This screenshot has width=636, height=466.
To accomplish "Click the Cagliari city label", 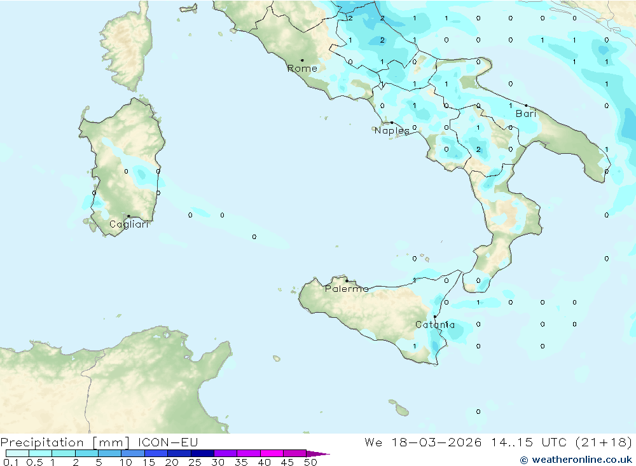I will (x=129, y=224).
